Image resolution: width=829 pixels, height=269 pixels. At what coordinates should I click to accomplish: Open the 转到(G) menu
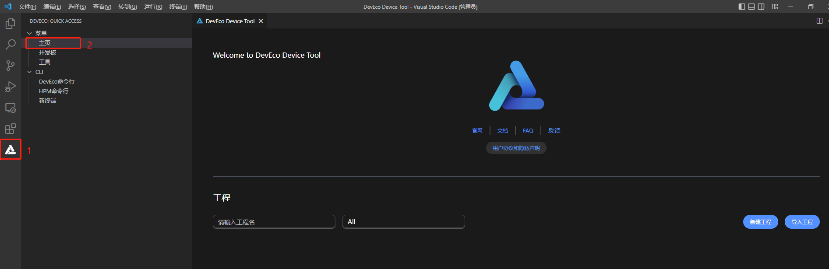[x=127, y=7]
